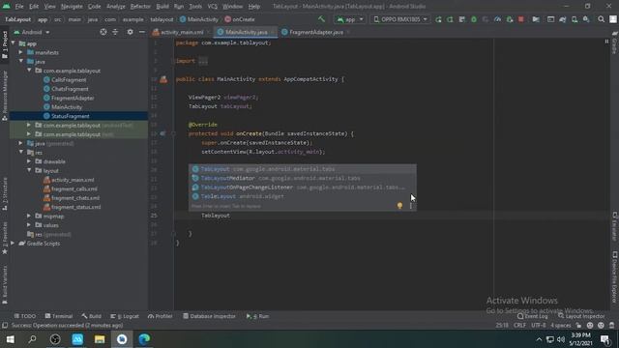The width and height of the screenshot is (619, 348).
Task: Open the Android project view dropdown
Action: click(x=32, y=32)
